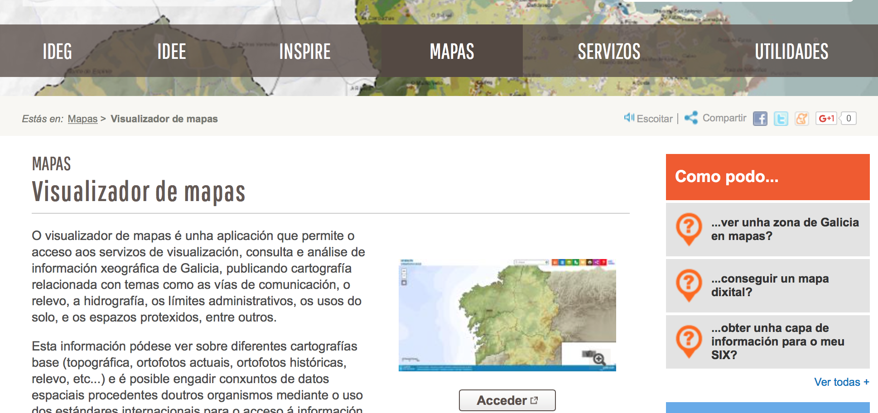
Task: Select the MAPAS navigation tab
Action: pyautogui.click(x=452, y=51)
